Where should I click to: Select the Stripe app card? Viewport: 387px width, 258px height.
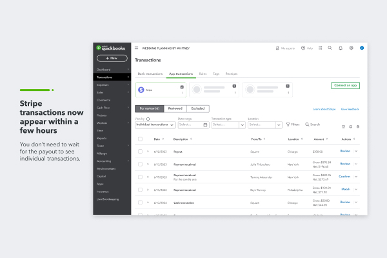161,90
